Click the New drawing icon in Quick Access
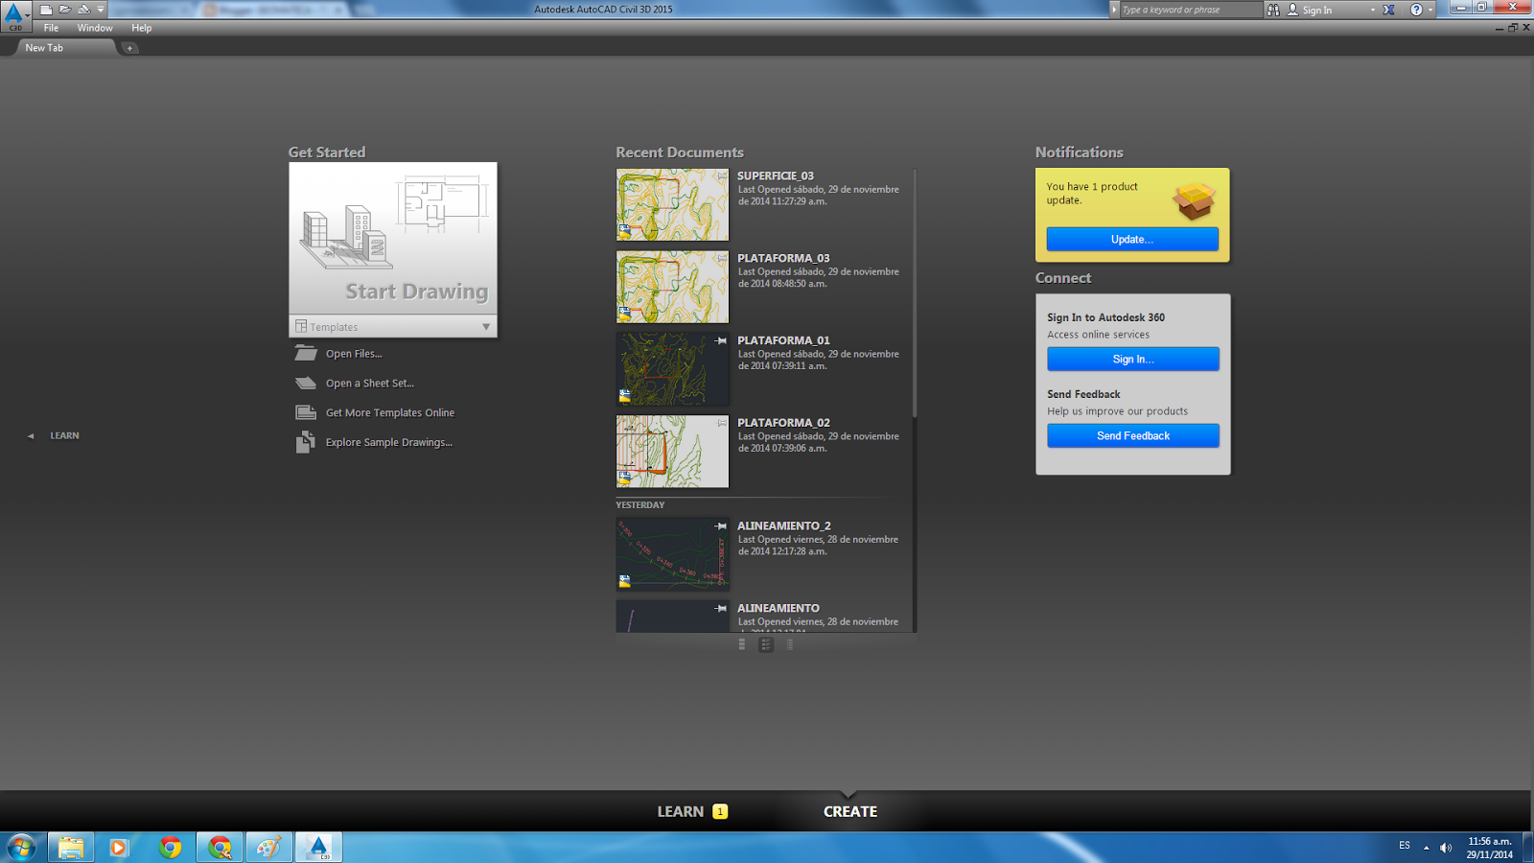 click(x=46, y=10)
